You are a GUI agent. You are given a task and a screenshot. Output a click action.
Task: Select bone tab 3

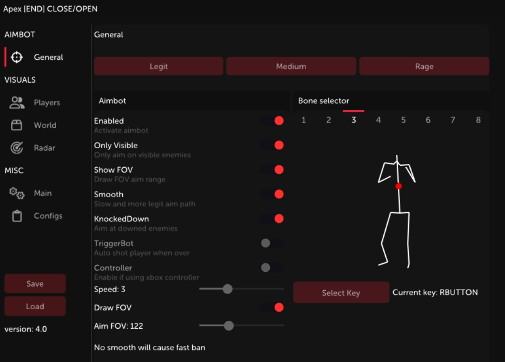tap(354, 120)
